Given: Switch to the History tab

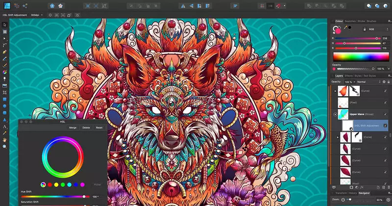Looking at the screenshot, I should click(352, 193).
